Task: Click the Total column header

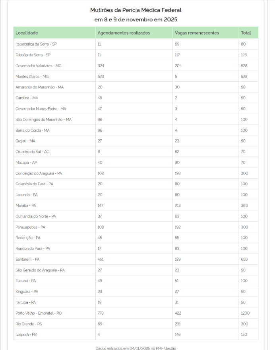Action: click(246, 33)
